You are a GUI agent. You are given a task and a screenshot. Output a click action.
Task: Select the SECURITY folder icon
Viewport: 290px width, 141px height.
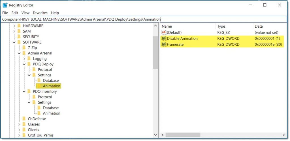click(19, 37)
